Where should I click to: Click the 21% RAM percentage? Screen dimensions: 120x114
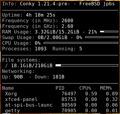(93, 32)
